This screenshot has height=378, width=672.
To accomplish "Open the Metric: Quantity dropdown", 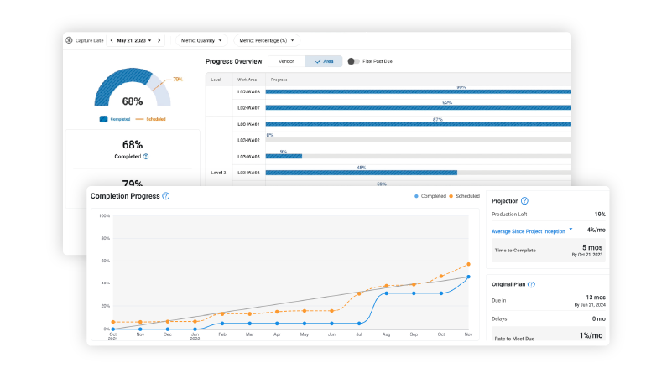I will (201, 40).
